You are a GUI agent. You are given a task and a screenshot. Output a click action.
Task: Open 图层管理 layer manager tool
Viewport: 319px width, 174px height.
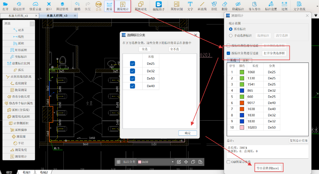click(x=62, y=6)
